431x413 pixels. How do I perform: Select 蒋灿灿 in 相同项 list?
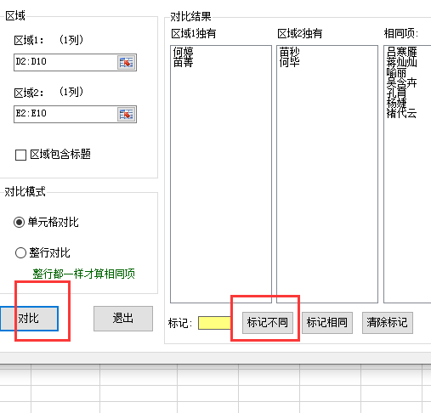click(x=402, y=62)
